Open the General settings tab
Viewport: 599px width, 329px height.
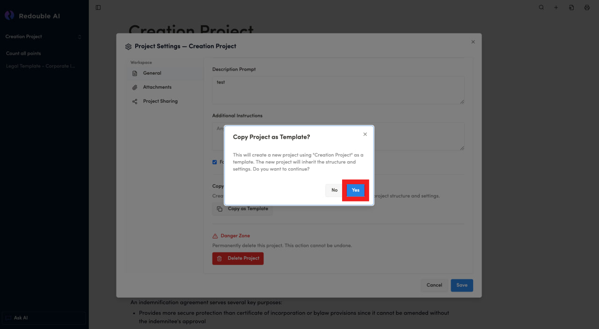coord(152,73)
